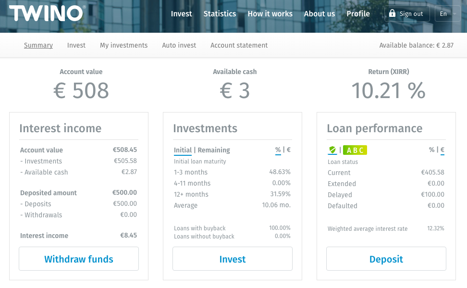467x288 pixels.
Task: Show Investments values in euros
Action: 289,150
